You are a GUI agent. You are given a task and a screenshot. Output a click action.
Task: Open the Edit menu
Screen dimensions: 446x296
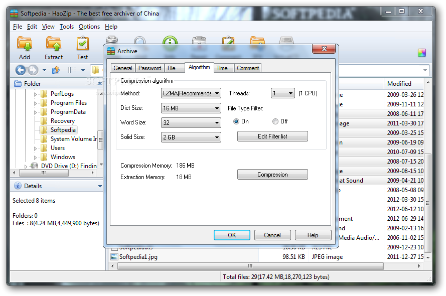click(x=32, y=27)
